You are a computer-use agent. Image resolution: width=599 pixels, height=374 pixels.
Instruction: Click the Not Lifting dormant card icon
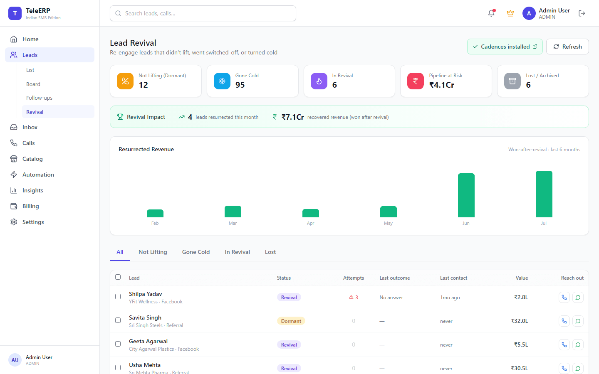click(125, 81)
